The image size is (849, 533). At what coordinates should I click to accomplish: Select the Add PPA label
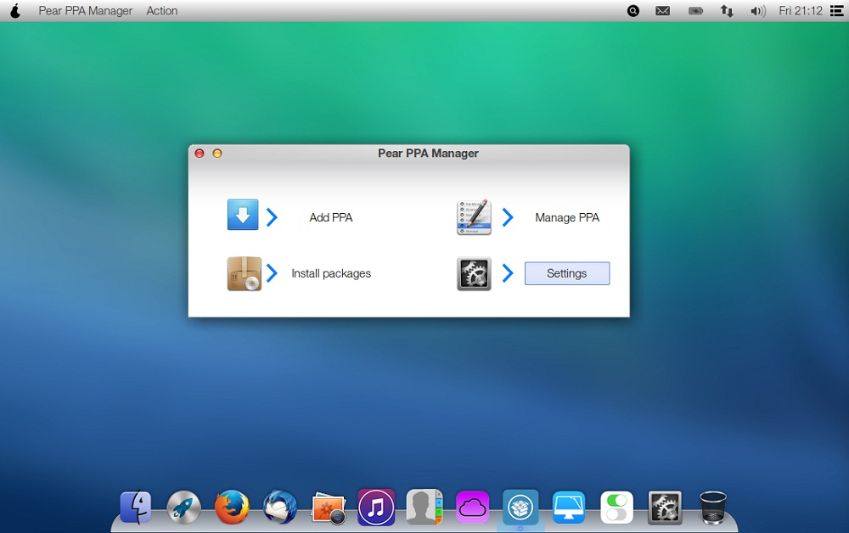point(331,217)
